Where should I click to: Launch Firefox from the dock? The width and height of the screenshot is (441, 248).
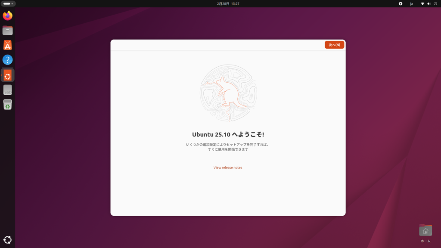coord(7,16)
